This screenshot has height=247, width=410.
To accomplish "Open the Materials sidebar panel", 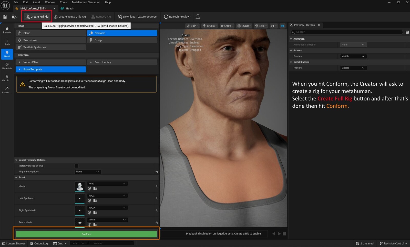I will (7, 66).
